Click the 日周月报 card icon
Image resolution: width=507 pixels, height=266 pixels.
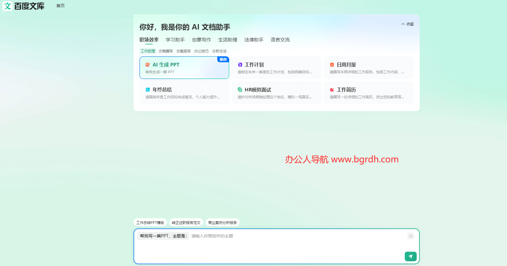pos(332,65)
